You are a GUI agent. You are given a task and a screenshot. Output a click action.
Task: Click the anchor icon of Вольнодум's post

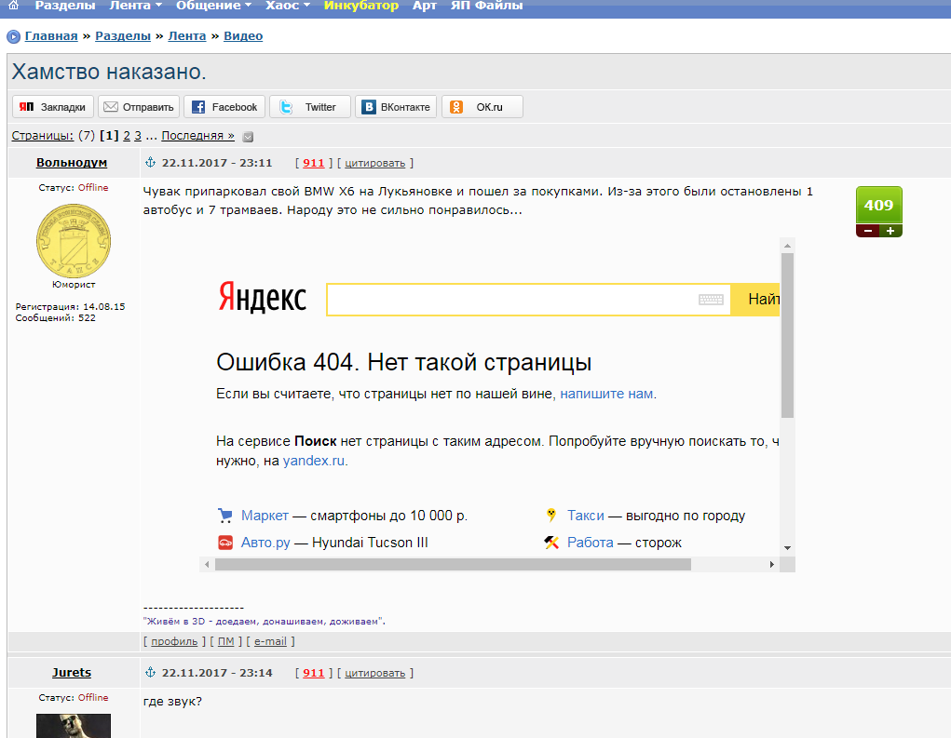pyautogui.click(x=150, y=162)
